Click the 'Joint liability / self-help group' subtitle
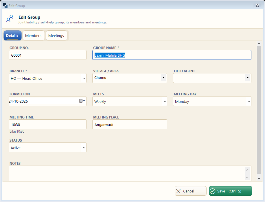265x202 pixels. click(x=62, y=22)
